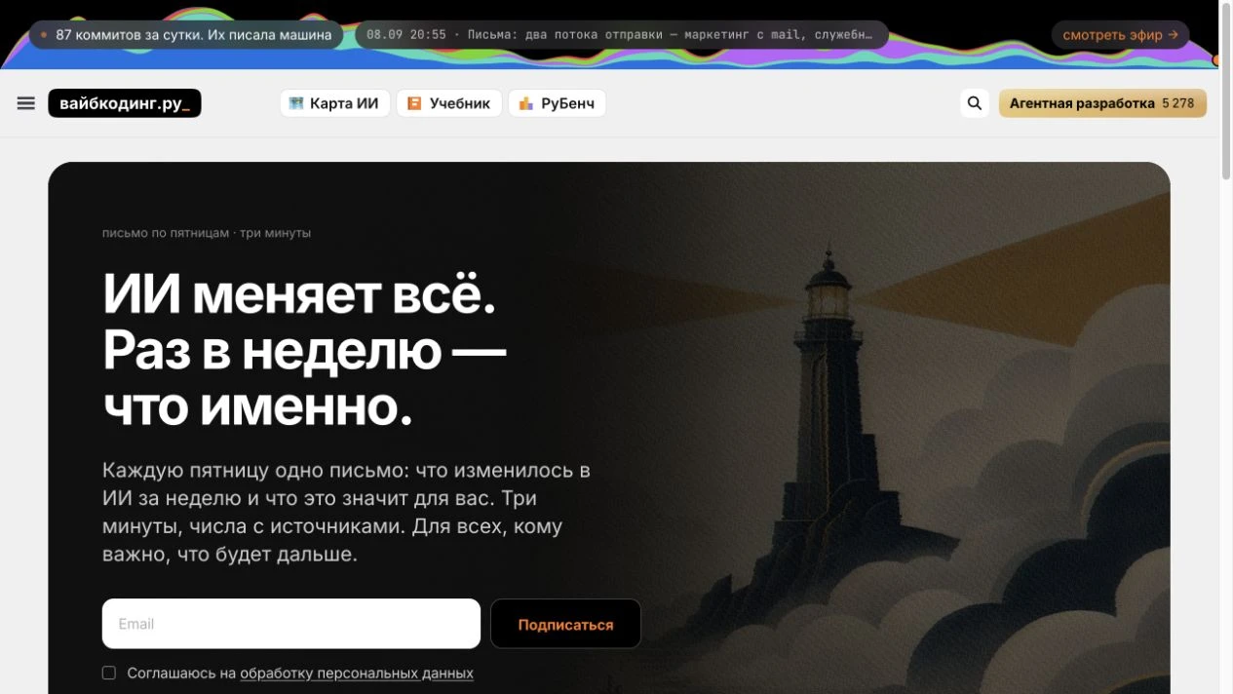Open the Учебник tab

click(449, 103)
